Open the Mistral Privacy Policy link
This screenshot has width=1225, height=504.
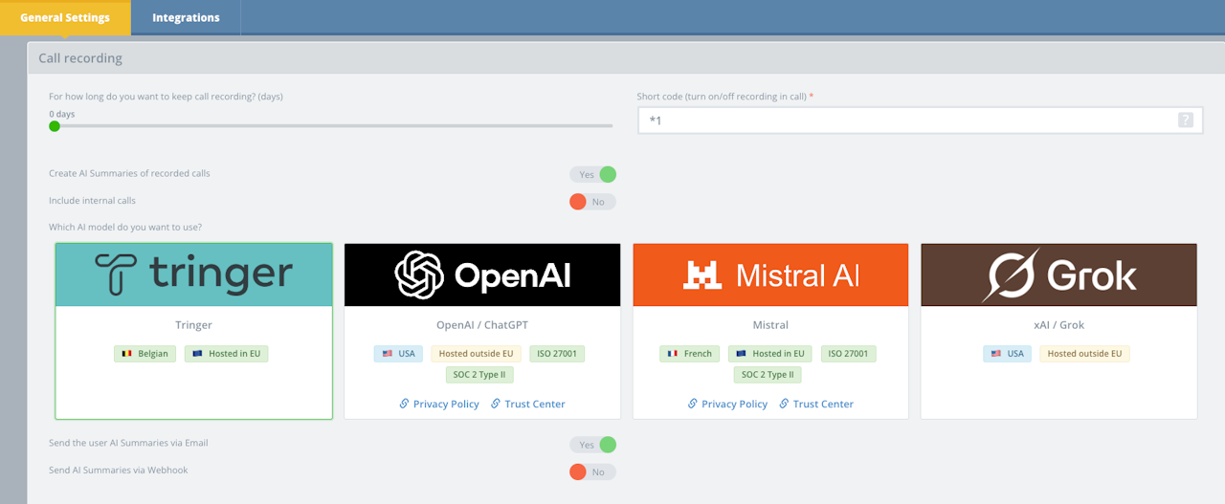click(734, 405)
